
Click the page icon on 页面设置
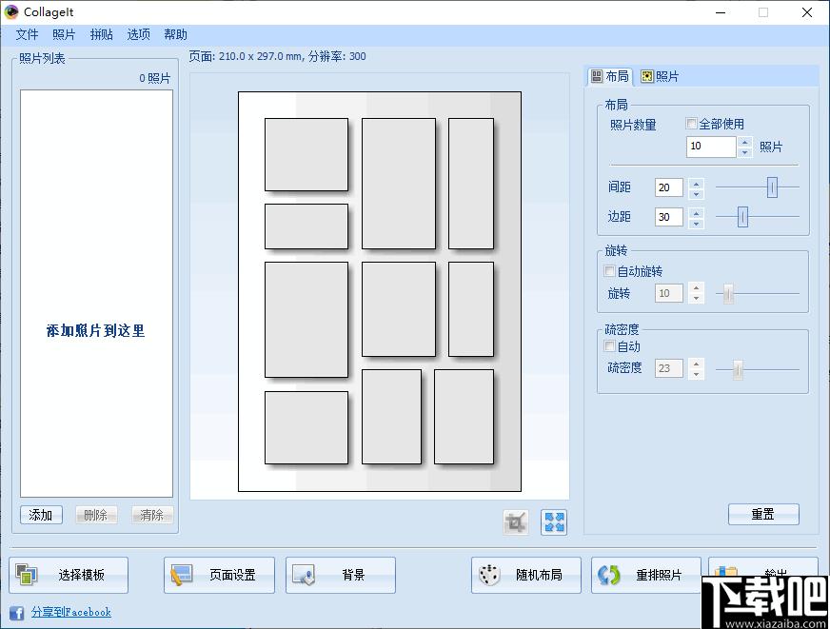click(x=182, y=575)
